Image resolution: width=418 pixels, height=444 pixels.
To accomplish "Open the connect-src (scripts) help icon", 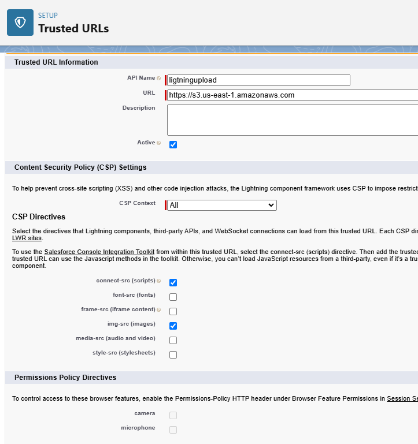I will [159, 281].
